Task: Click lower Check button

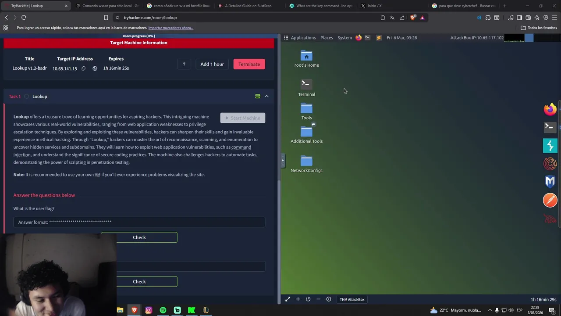Action: click(139, 282)
